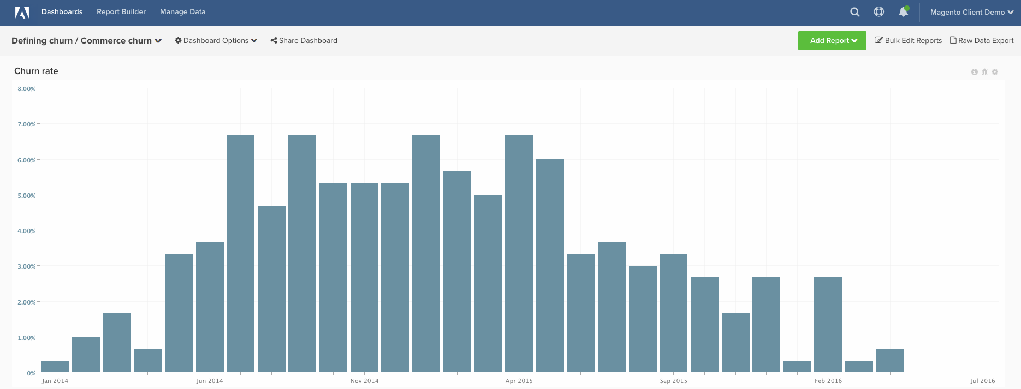Expand the Magento Client Demo account menu
This screenshot has height=389, width=1021.
click(972, 12)
